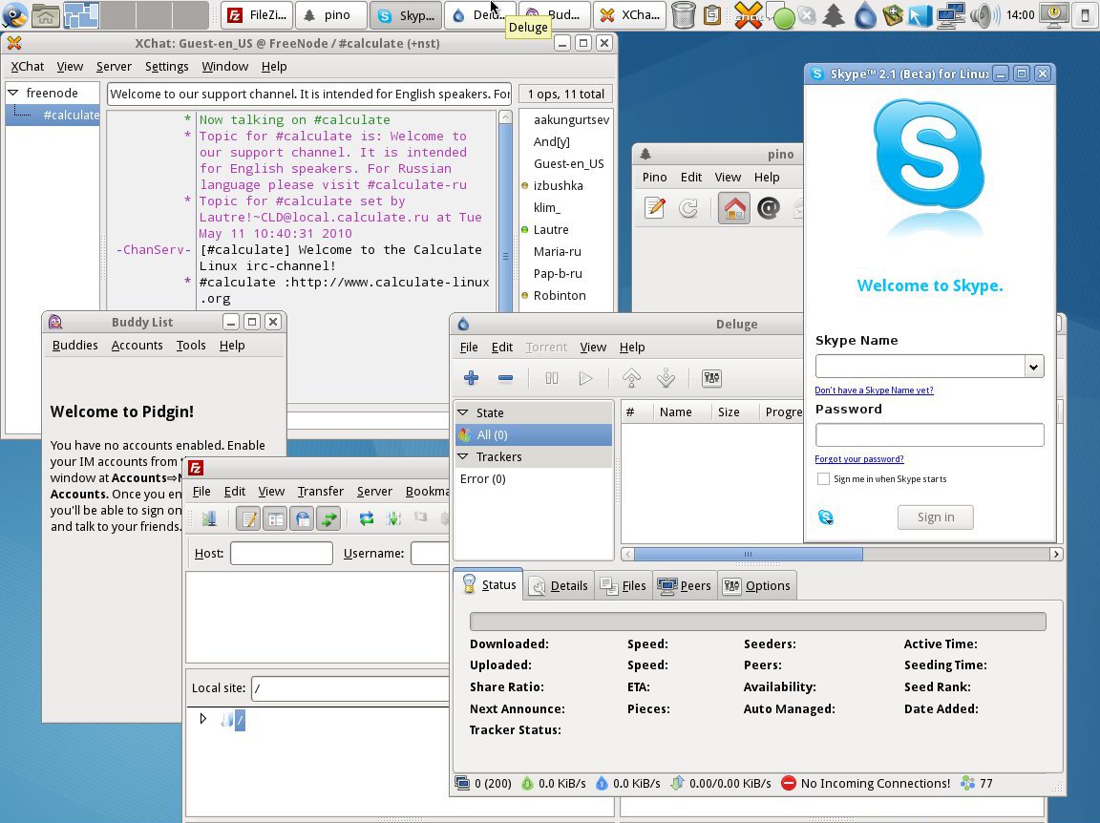Open Deluge preferences toolbar icon
Screen dimensions: 1100x823
pos(711,379)
